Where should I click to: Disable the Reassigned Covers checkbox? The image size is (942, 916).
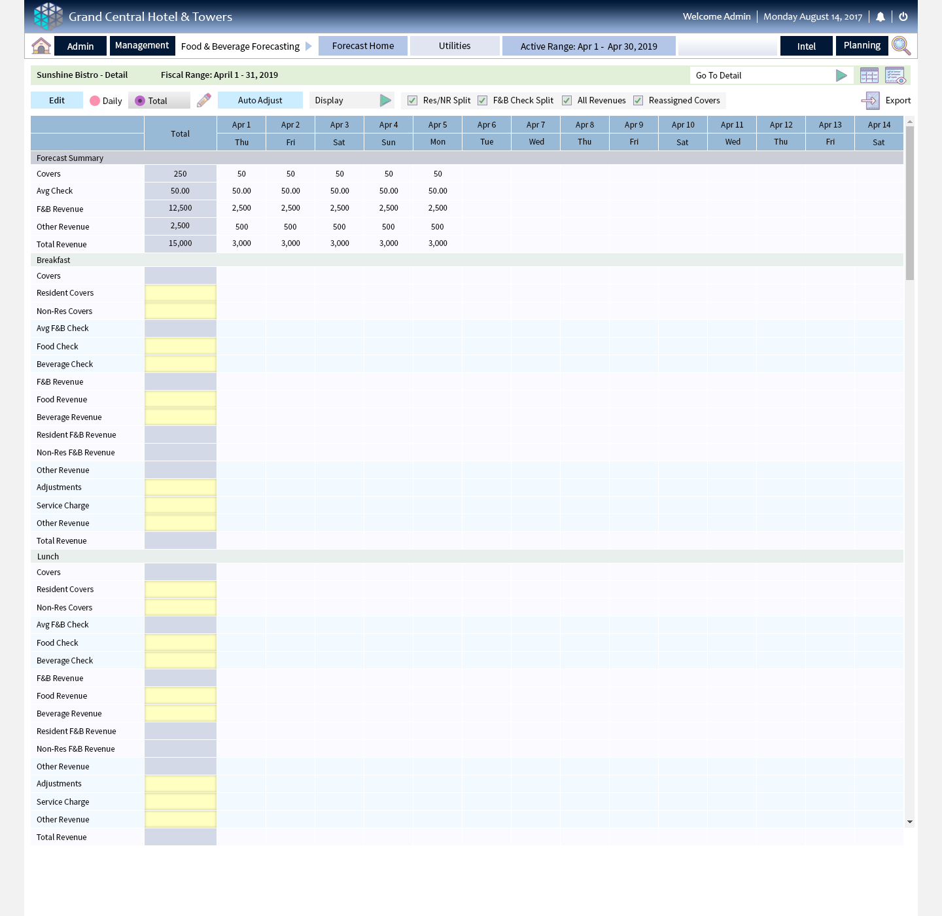tap(638, 100)
